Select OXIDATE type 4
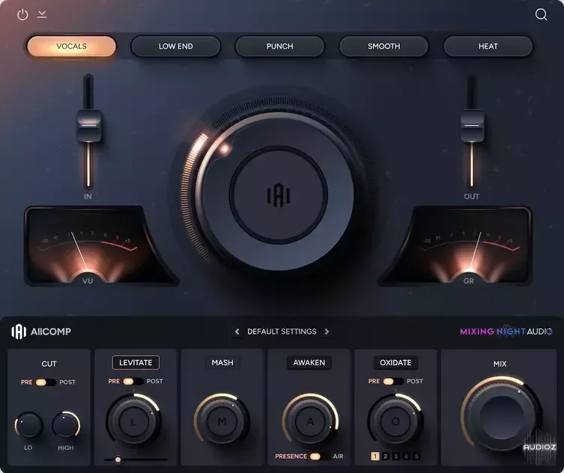Image resolution: width=564 pixels, height=473 pixels. point(406,456)
